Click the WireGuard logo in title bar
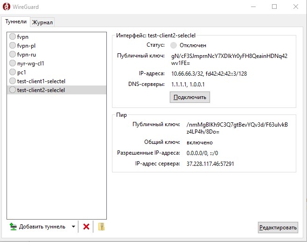The image size is (307, 242). [x=7, y=7]
